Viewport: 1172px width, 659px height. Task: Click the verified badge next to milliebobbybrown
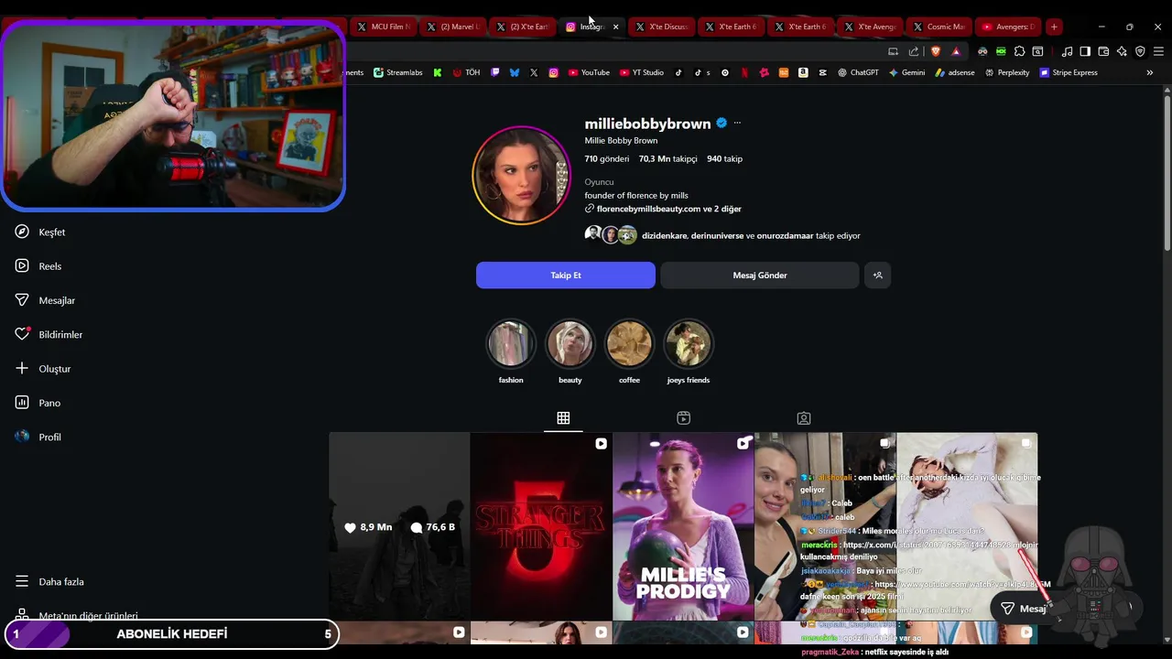722,124
